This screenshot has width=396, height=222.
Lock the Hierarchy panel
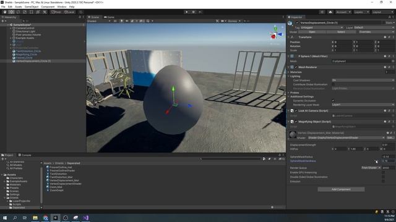coord(80,17)
